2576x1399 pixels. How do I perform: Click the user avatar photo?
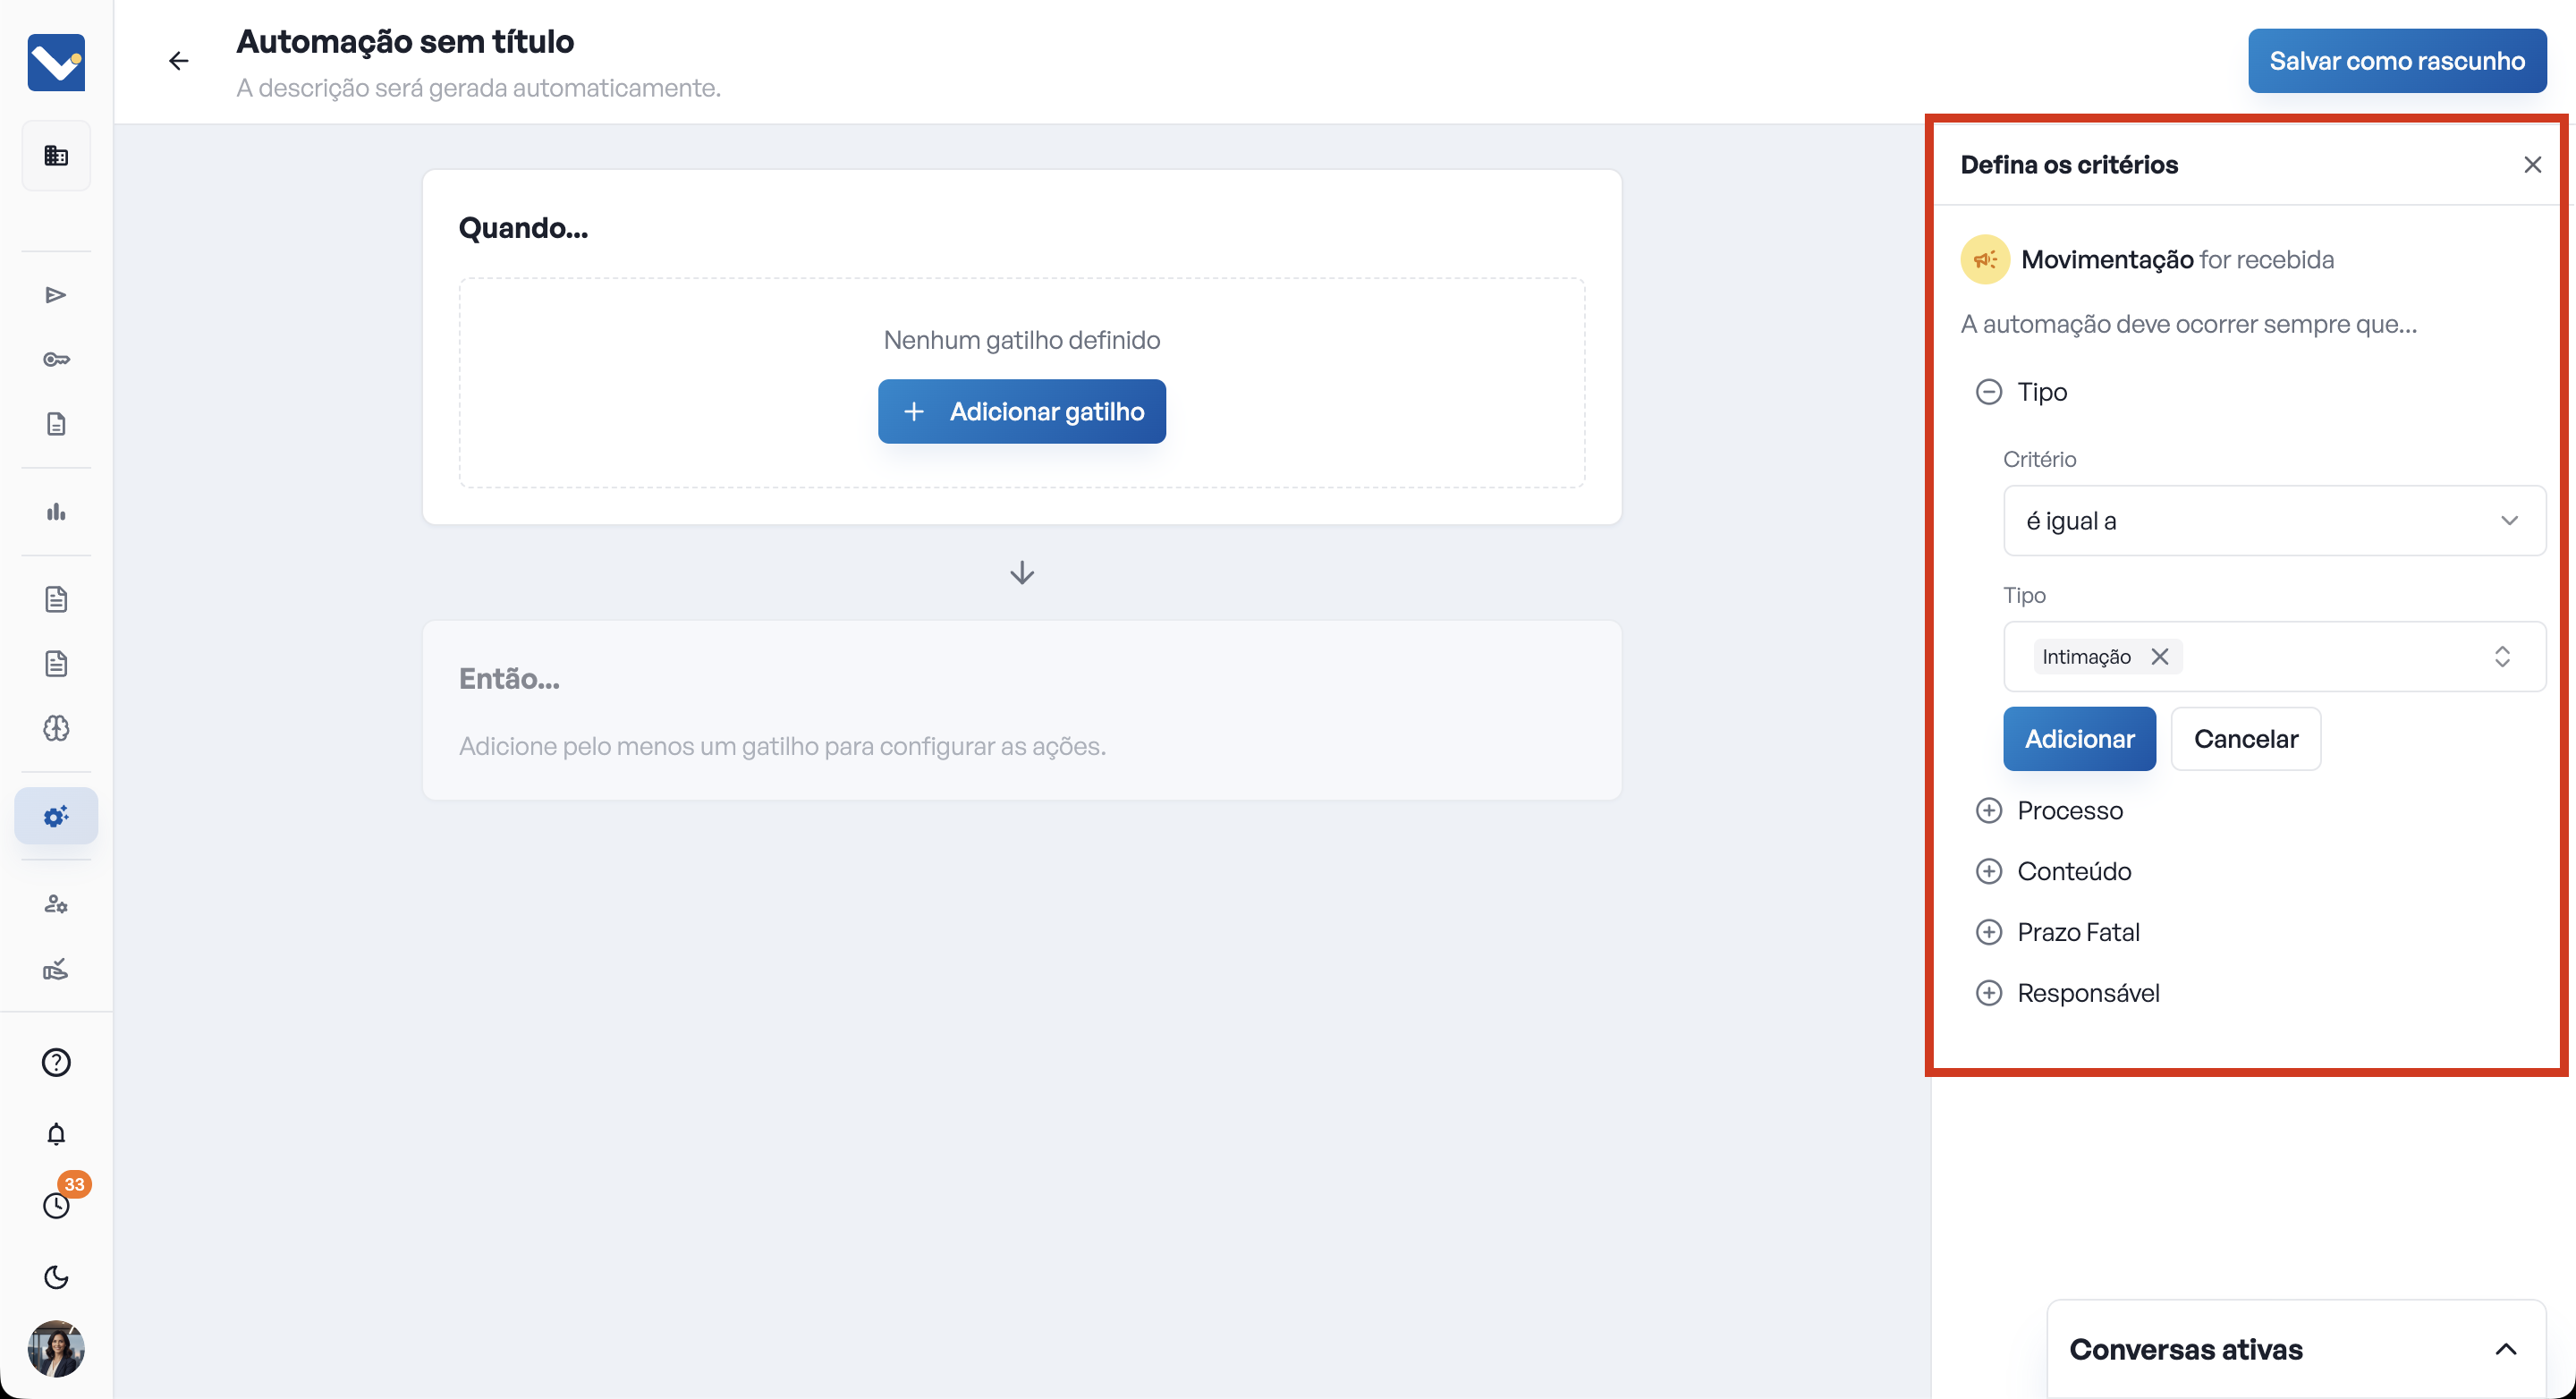click(56, 1348)
